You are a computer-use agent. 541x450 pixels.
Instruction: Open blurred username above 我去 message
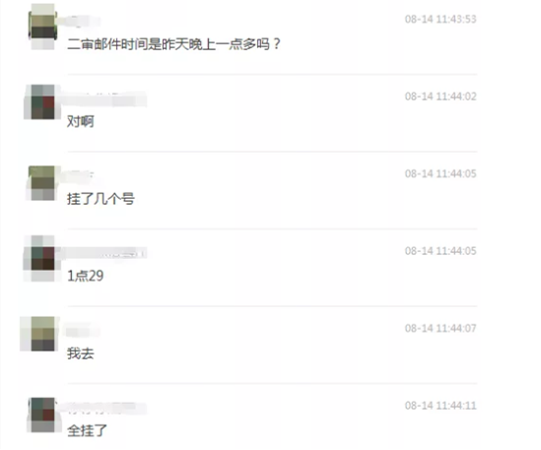[82, 332]
